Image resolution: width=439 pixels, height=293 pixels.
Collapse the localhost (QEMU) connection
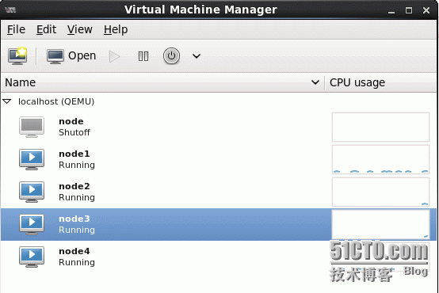click(7, 101)
